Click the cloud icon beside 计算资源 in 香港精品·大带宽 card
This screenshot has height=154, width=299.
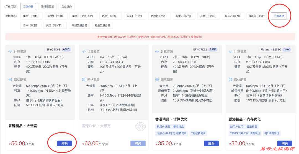coord(10,52)
